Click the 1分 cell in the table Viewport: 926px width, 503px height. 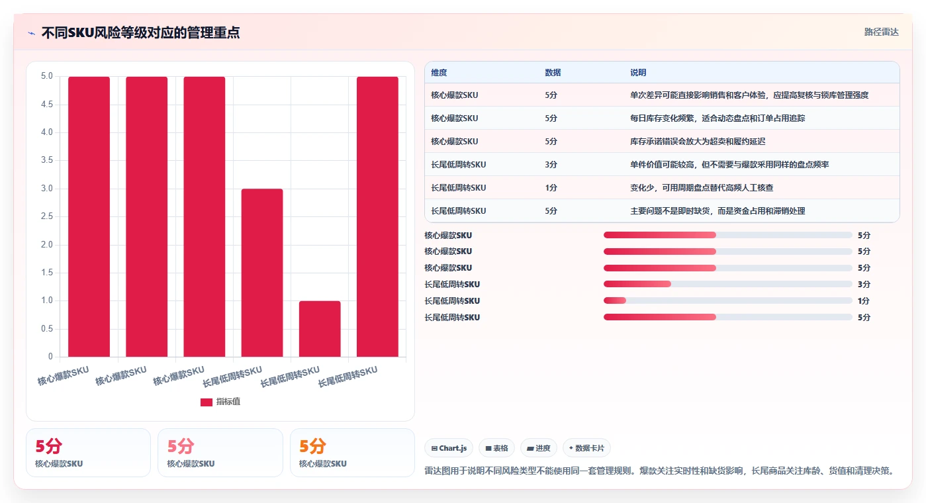(x=551, y=188)
